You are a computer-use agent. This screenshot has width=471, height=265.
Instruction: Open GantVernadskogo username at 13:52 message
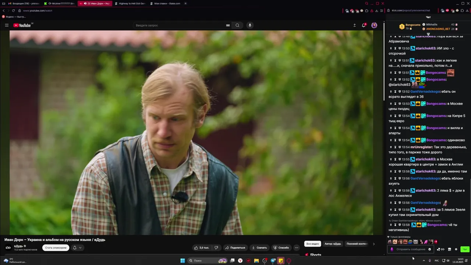425,92
